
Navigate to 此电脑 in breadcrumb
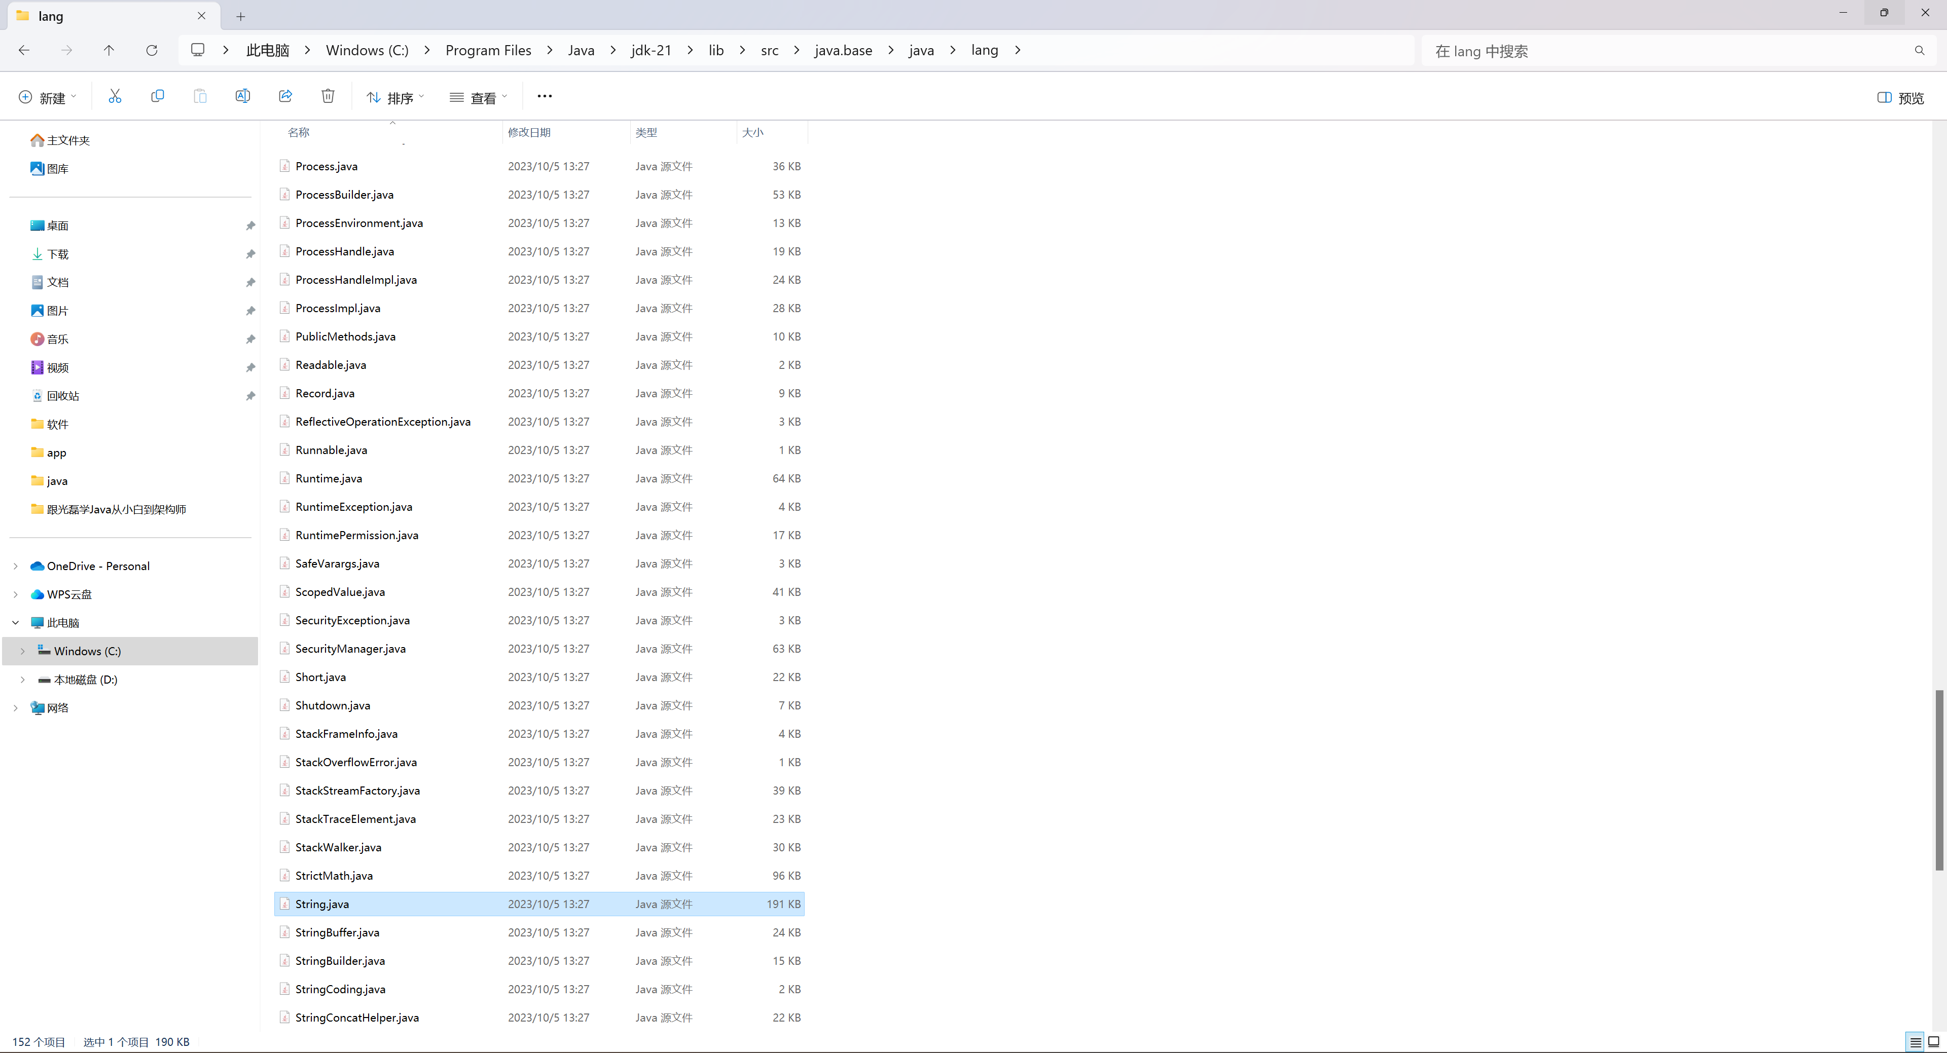click(x=268, y=50)
